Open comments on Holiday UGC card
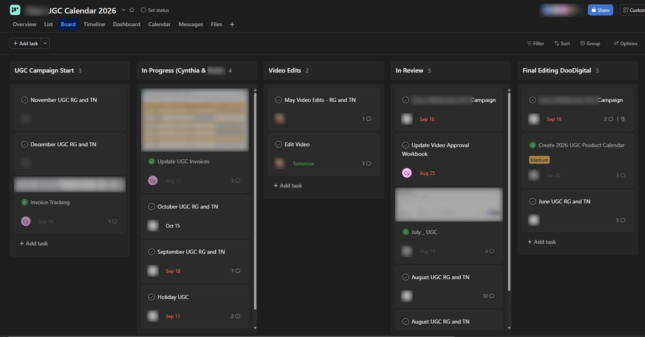Image resolution: width=645 pixels, height=337 pixels. coord(236,316)
